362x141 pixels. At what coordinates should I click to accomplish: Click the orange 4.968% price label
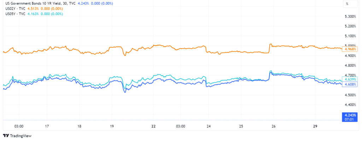coord(350,49)
